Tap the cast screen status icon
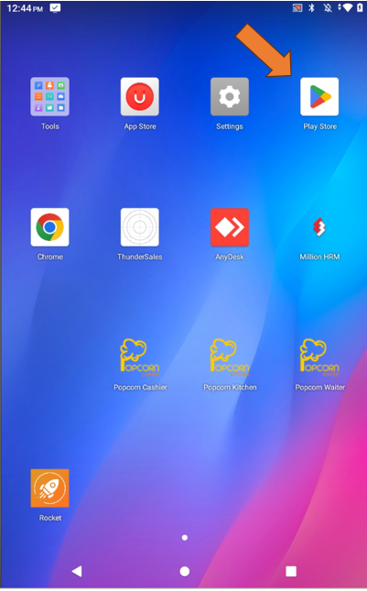The width and height of the screenshot is (367, 591). [x=297, y=8]
